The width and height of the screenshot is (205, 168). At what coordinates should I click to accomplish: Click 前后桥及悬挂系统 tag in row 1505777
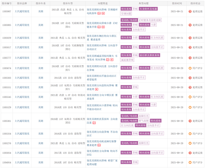pos(150,55)
